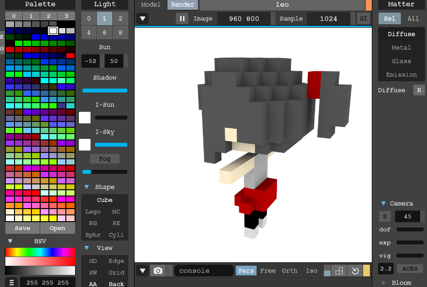Adjust the Shadow slider
Viewport: 427px width, 287px height.
pyautogui.click(x=105, y=91)
